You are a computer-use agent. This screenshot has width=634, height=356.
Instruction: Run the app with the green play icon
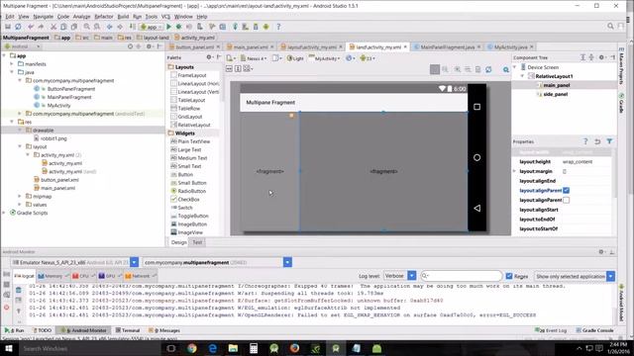tap(168, 27)
